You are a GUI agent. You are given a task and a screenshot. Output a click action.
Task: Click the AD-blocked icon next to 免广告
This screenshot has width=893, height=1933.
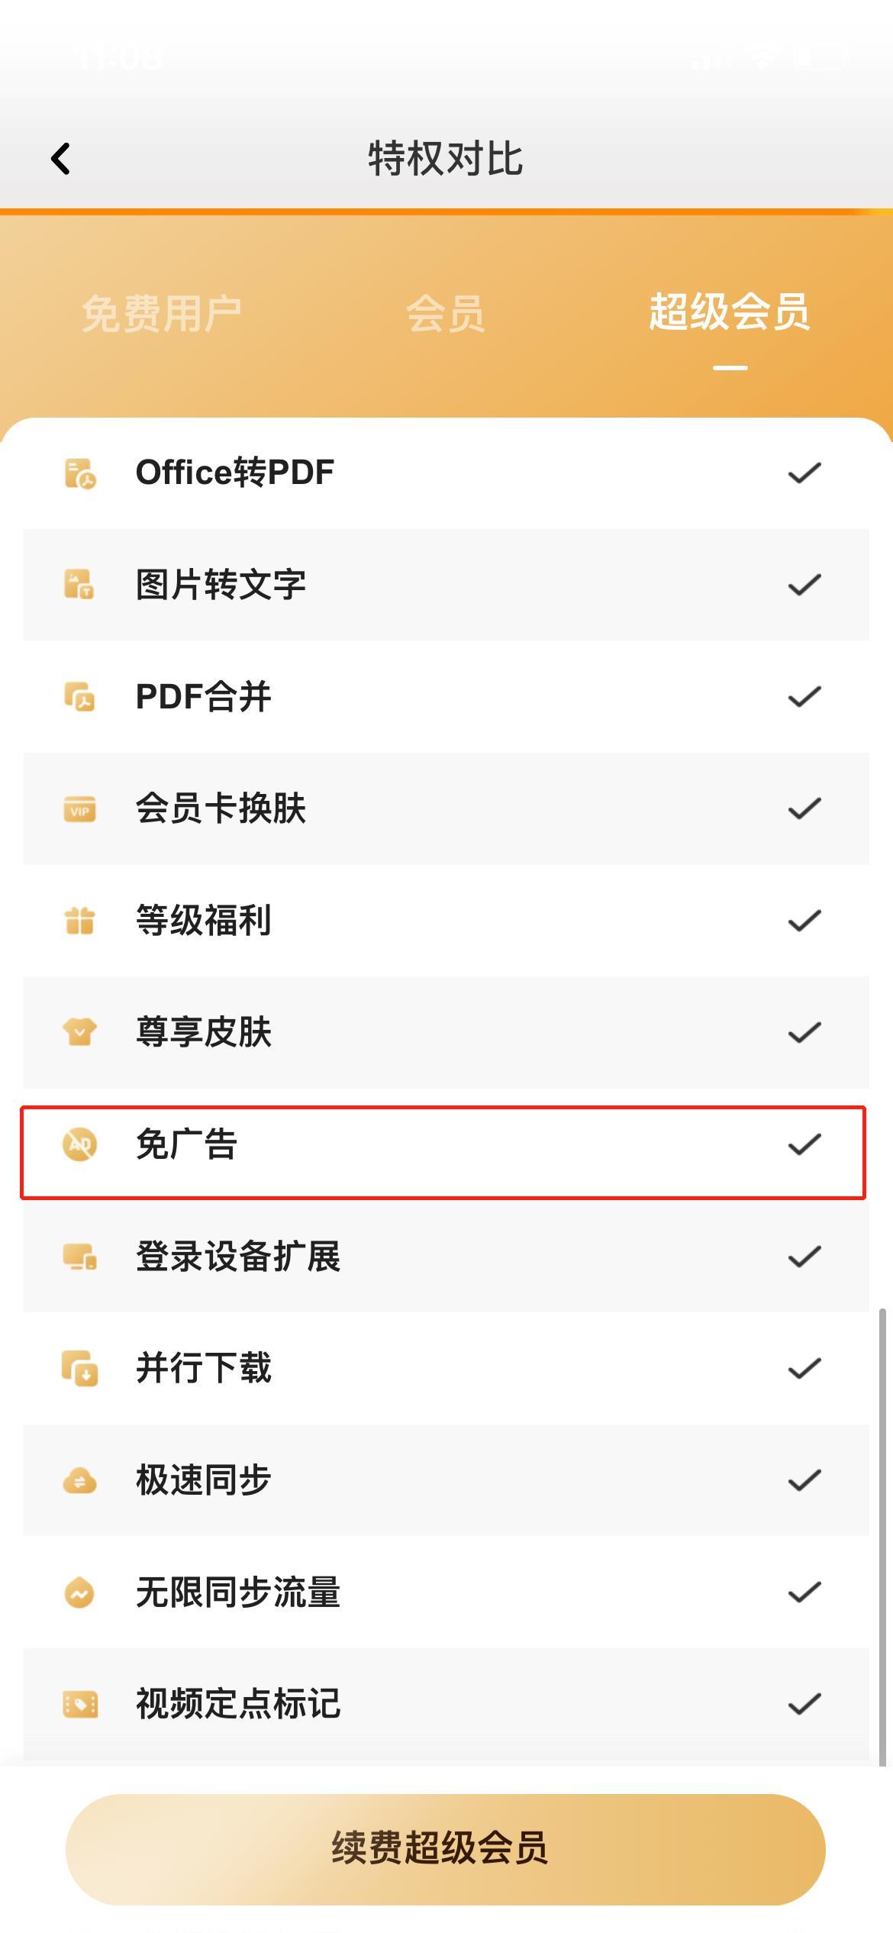[x=79, y=1144]
